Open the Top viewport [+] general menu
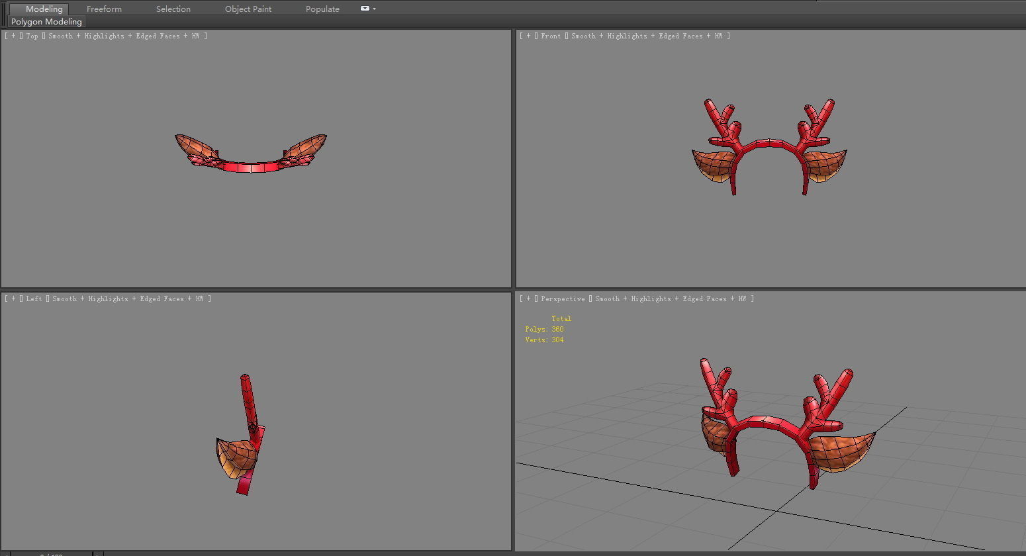The height and width of the screenshot is (556, 1026). [13, 36]
